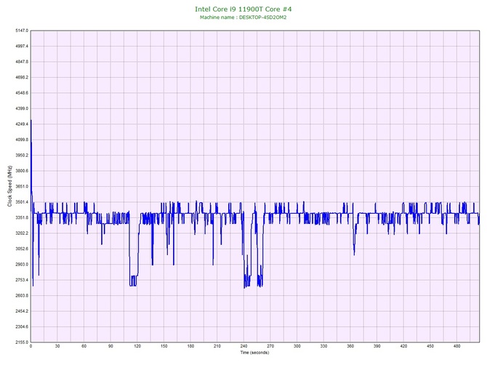Select the 90 seconds x-axis tick

pyautogui.click(x=110, y=346)
